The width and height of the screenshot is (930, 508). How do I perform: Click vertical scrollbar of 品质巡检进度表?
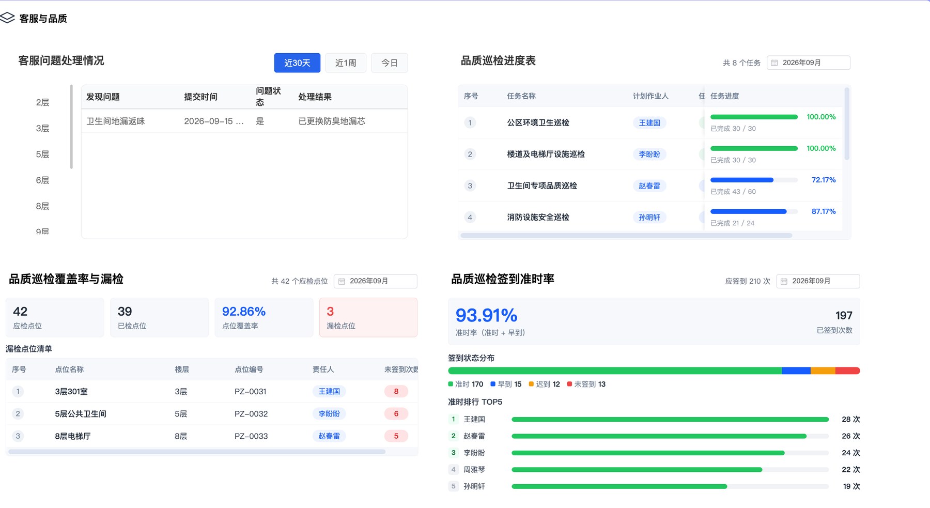coord(847,124)
